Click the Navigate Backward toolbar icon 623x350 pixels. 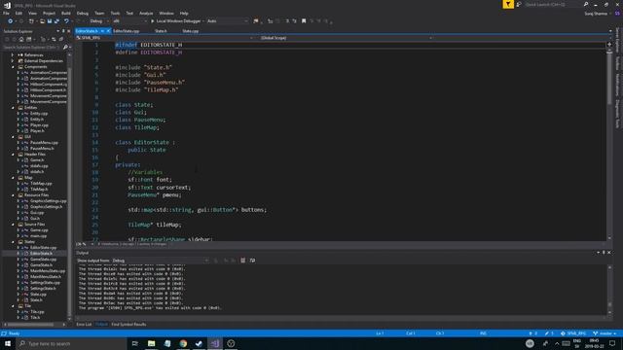[x=11, y=21]
